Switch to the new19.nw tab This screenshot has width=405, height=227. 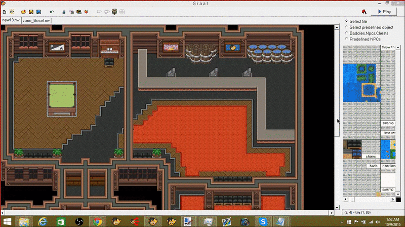(11, 20)
